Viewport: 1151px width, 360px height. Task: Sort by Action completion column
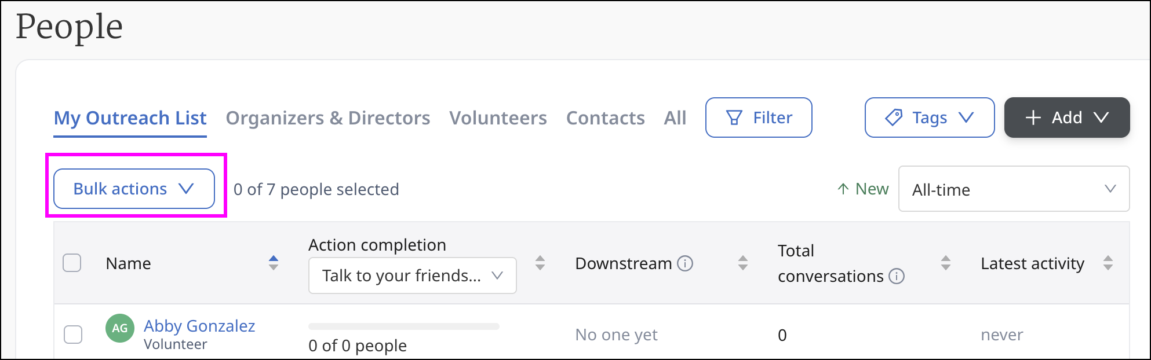540,263
